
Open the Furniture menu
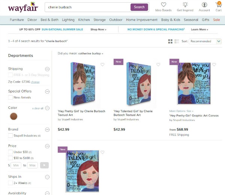[17, 20]
